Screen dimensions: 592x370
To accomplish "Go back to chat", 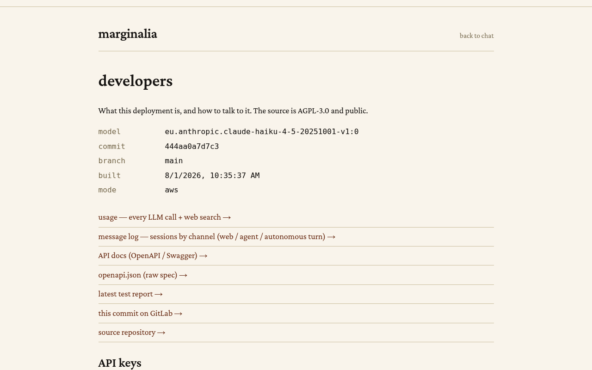I will click(476, 36).
